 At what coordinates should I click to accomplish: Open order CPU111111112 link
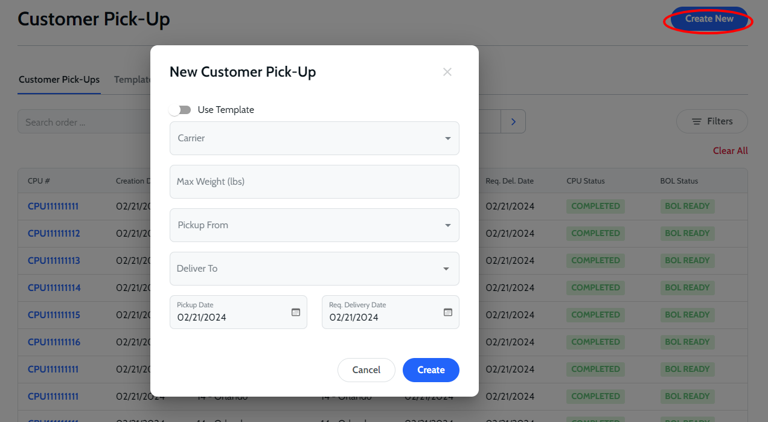(54, 234)
